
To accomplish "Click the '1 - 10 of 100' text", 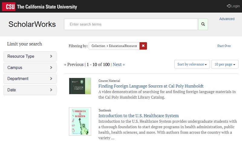I will (98, 64).
